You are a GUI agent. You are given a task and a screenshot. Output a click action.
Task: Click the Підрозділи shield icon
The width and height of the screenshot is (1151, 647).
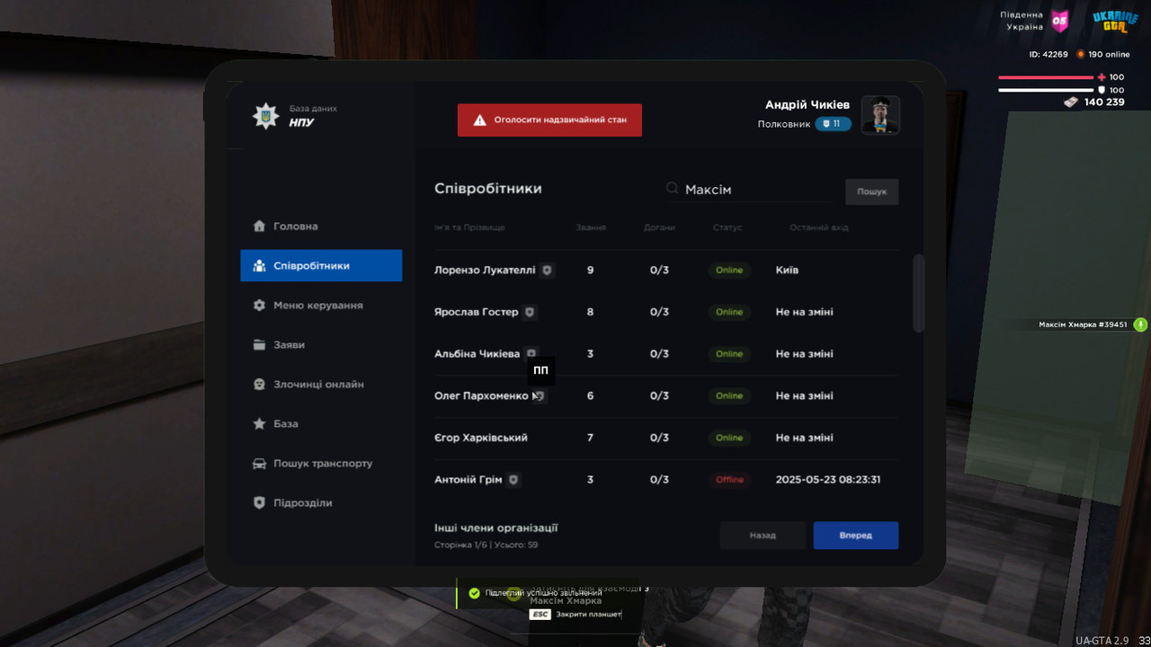tap(259, 503)
